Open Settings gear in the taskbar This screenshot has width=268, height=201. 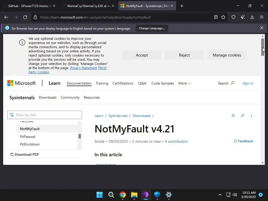[x=169, y=195]
